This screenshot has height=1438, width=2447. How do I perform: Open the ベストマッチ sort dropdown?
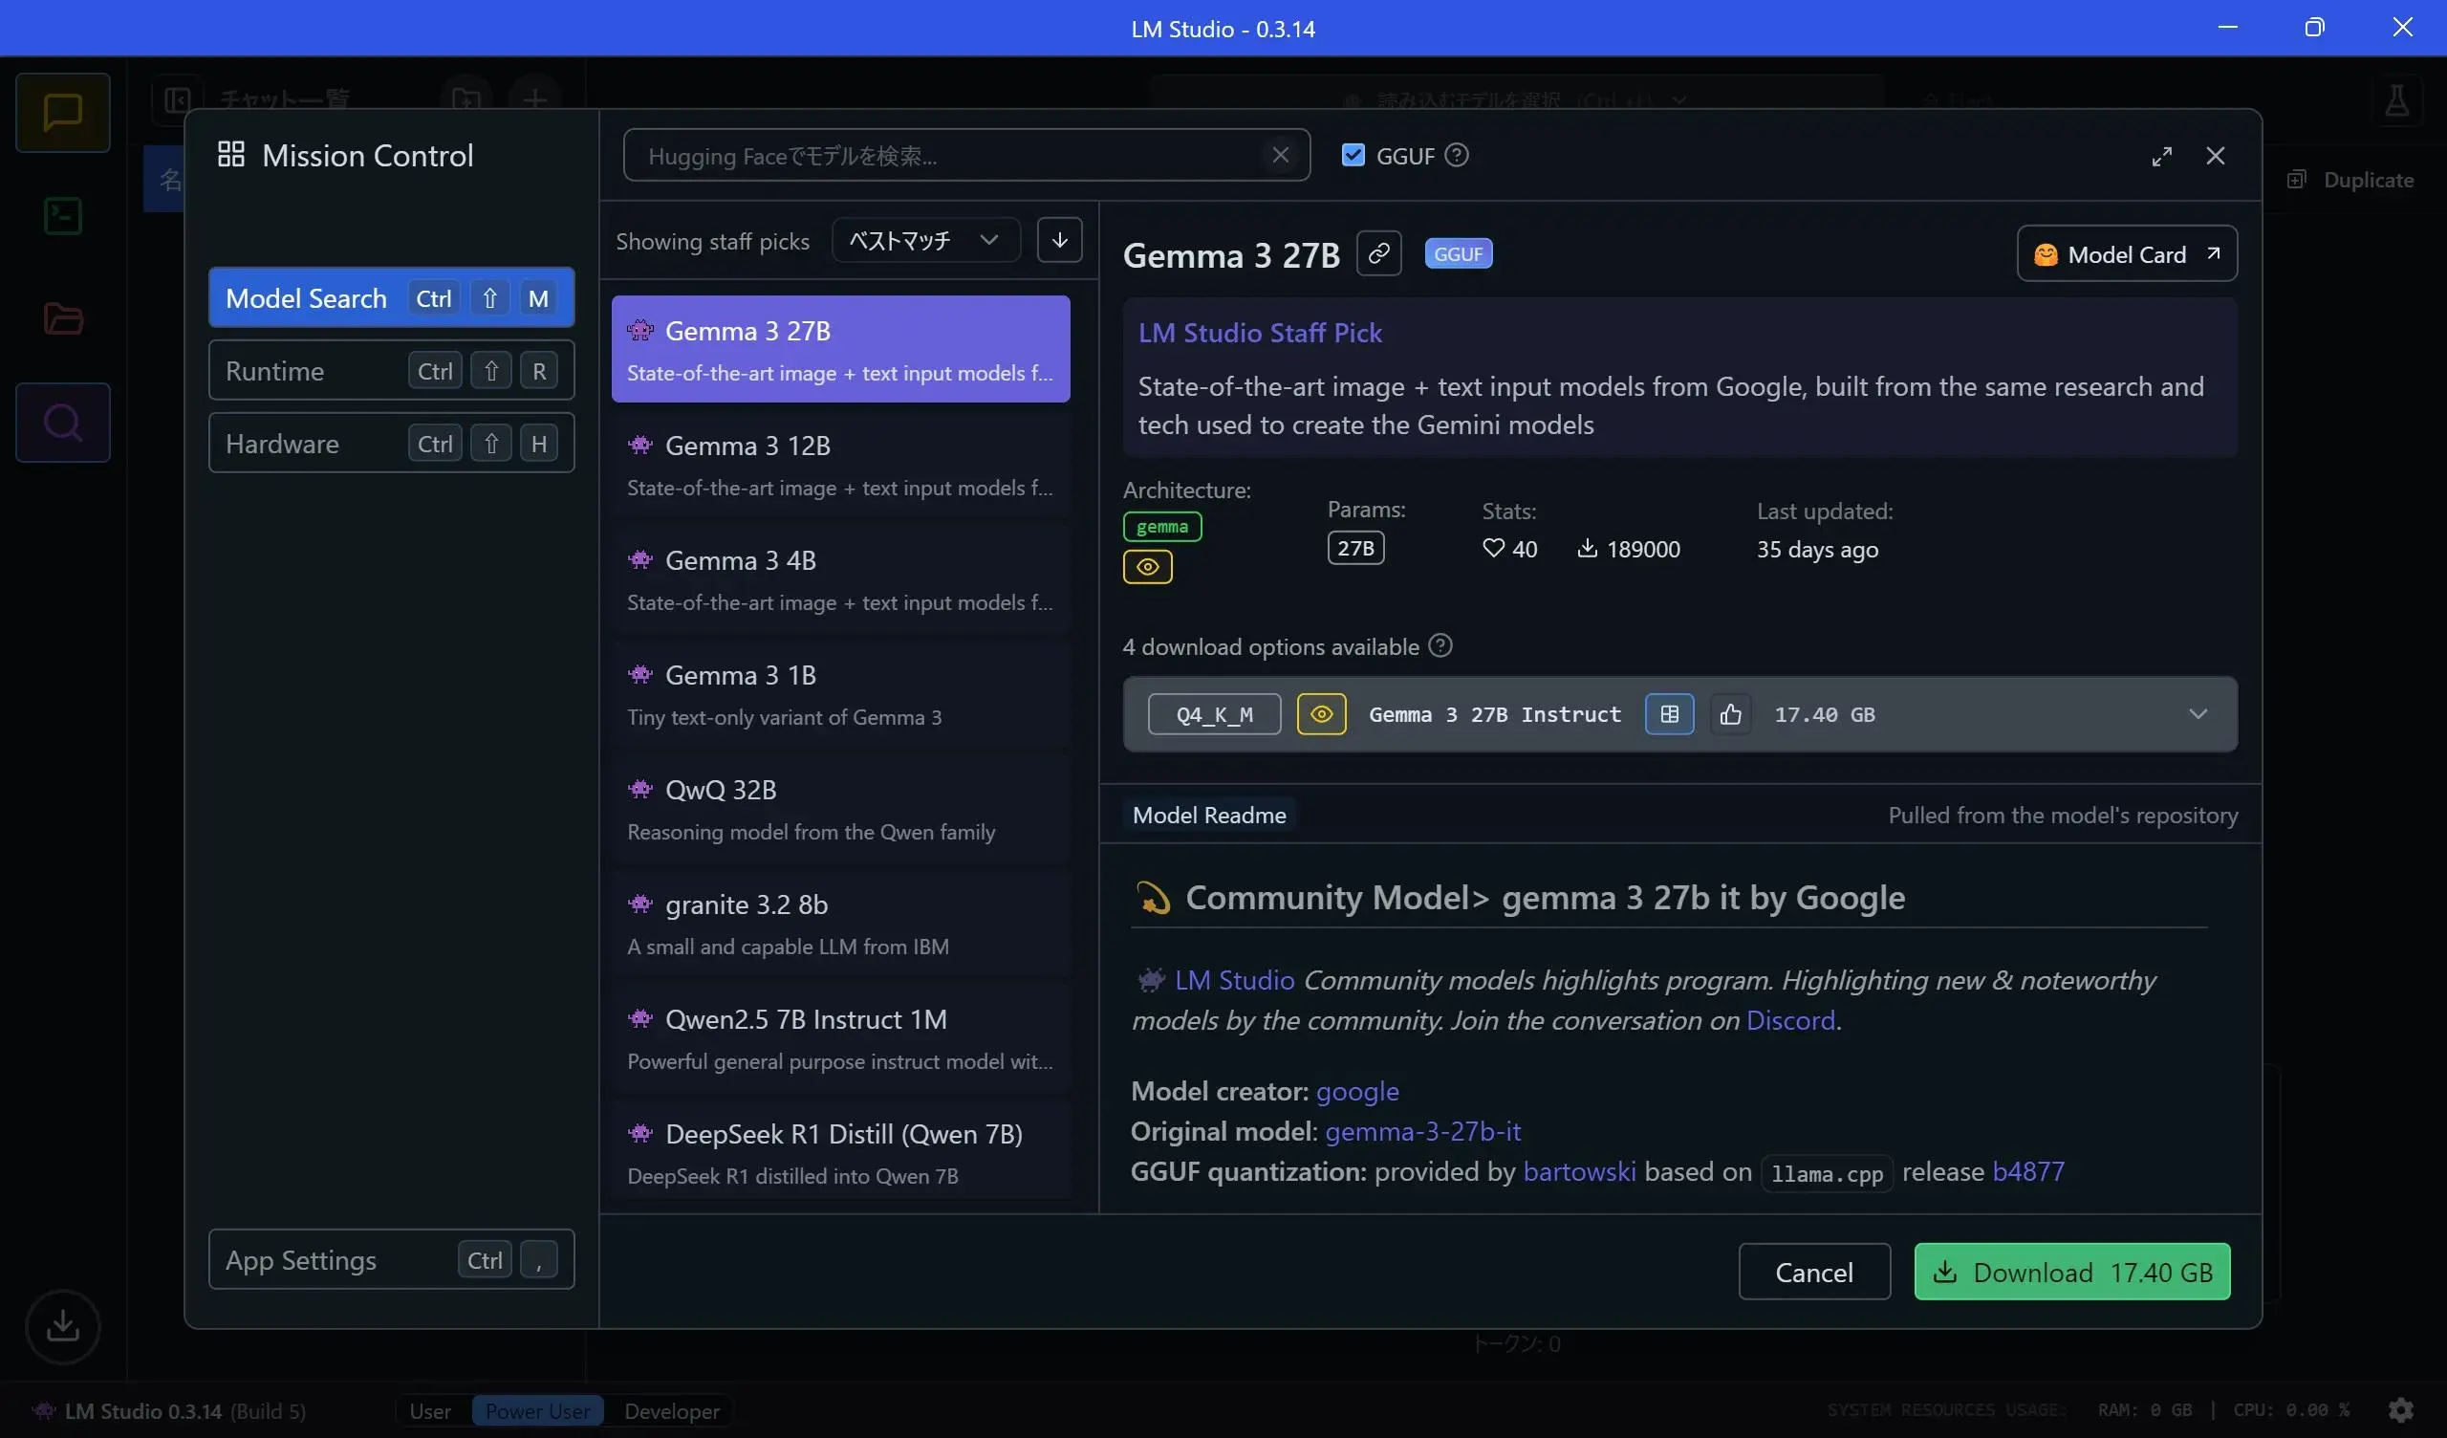pos(925,240)
